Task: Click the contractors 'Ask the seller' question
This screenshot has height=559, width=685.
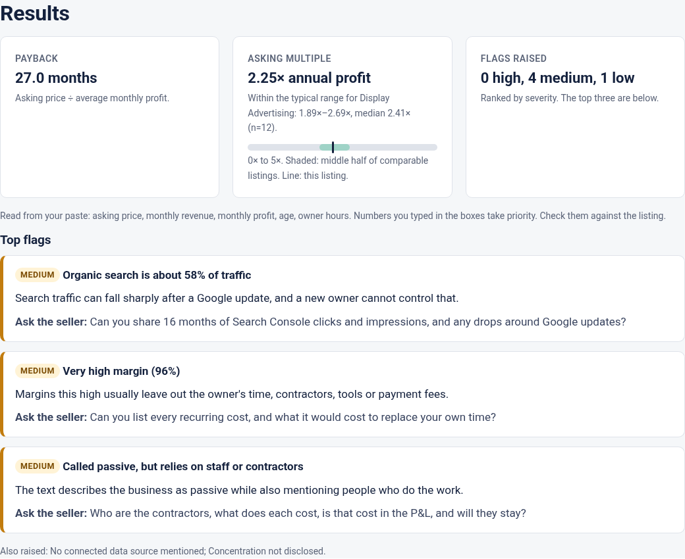Action: tap(271, 513)
